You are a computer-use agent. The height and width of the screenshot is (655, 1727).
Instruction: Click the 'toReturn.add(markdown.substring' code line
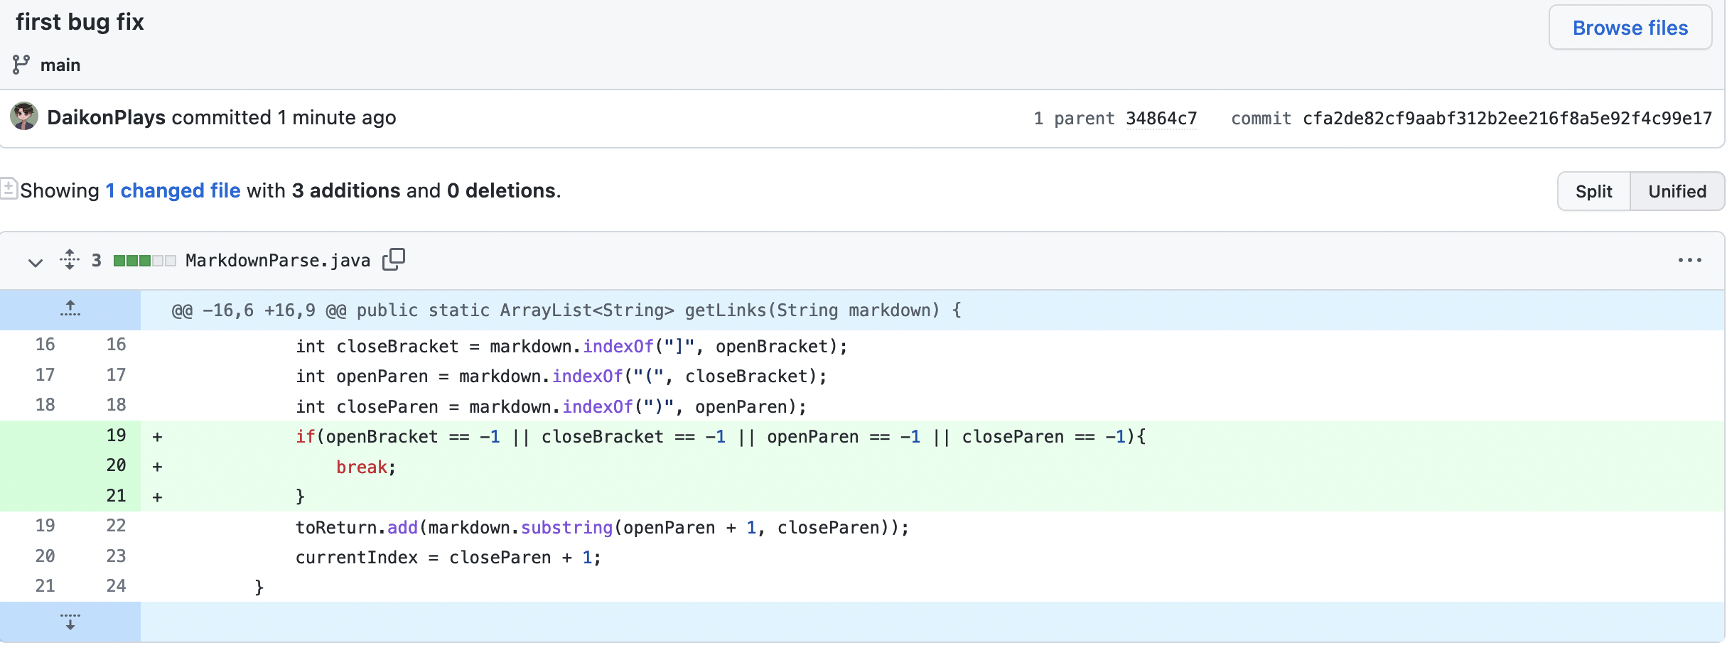click(x=603, y=528)
